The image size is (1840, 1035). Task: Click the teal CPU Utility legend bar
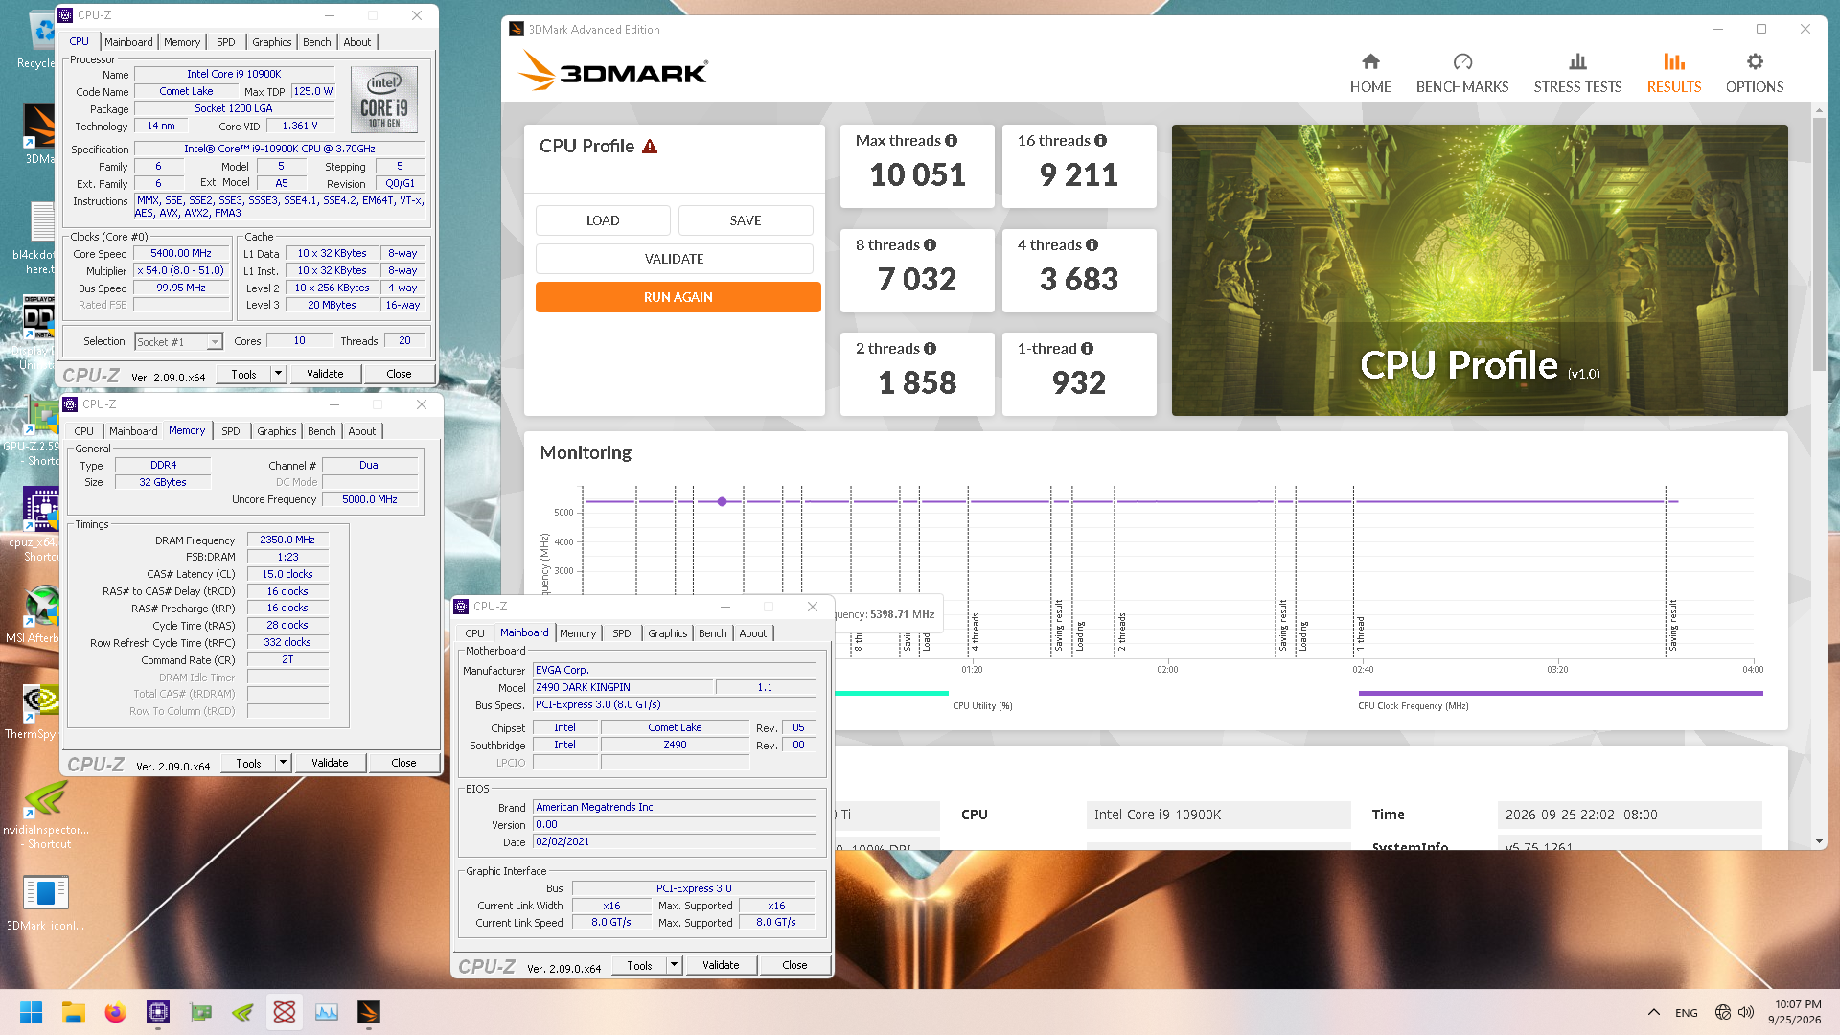tap(891, 693)
